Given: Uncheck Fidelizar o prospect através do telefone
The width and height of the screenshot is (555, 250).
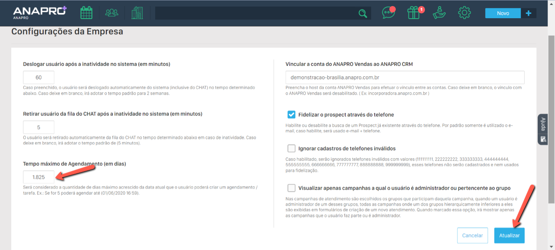Looking at the screenshot, I should [x=291, y=115].
